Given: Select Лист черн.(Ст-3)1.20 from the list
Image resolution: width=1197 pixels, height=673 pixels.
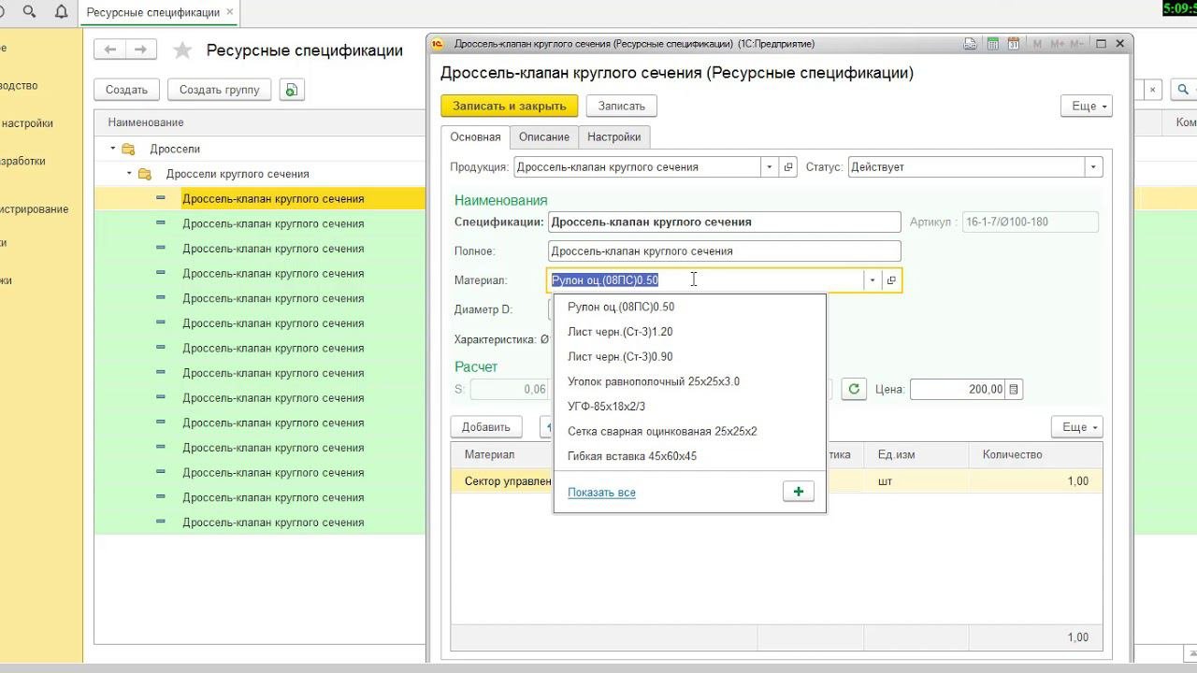Looking at the screenshot, I should point(620,332).
